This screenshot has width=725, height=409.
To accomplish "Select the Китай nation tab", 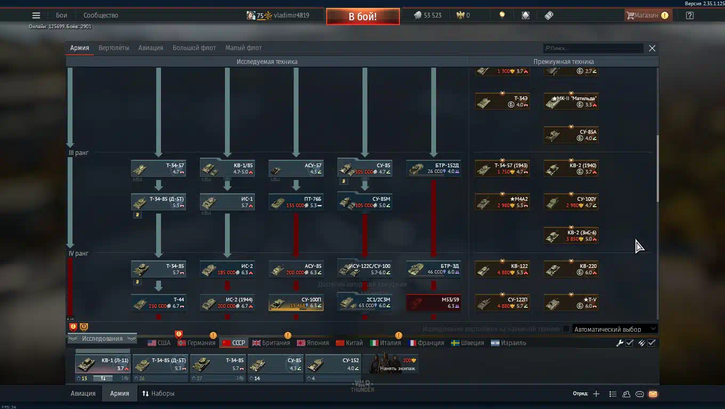I will pos(349,343).
